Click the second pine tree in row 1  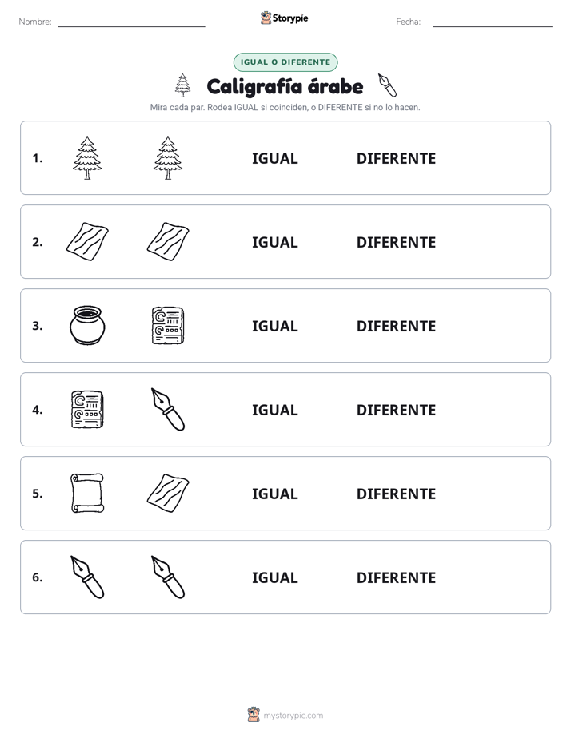168,157
